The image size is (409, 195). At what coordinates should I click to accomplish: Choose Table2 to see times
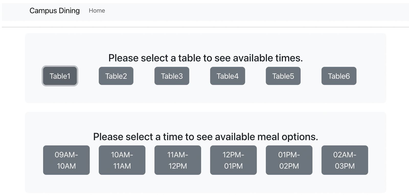tap(116, 76)
